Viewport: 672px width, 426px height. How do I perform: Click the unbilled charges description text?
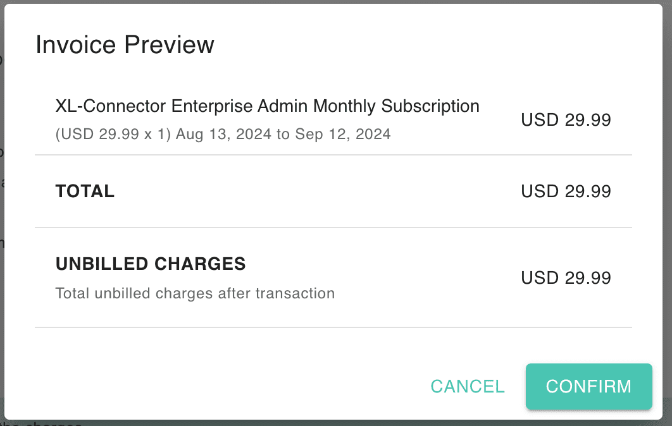194,293
